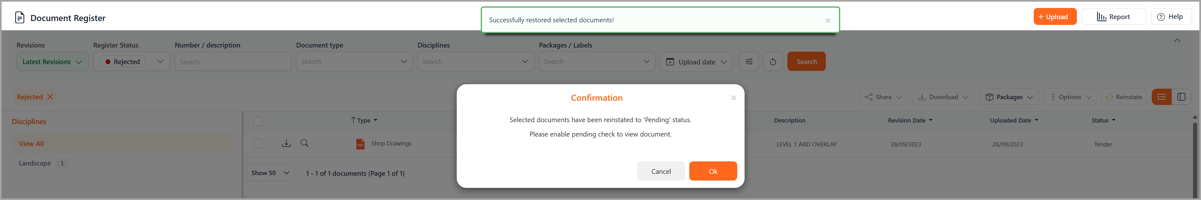Open the Shop Drawings PDF icon
The image size is (1201, 200).
(360, 144)
